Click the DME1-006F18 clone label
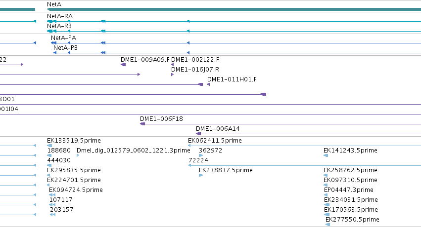421x227 pixels. point(161,118)
